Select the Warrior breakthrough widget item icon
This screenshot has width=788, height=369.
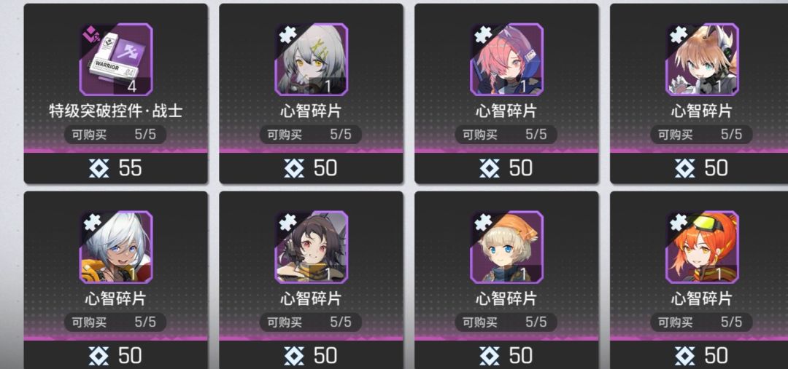click(x=115, y=59)
